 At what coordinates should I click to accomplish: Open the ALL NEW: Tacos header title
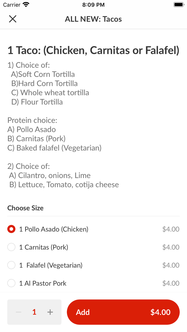tap(93, 19)
